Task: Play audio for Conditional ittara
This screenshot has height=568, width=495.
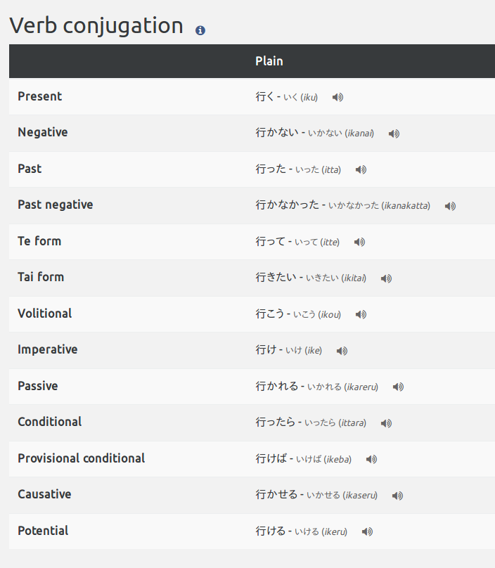Action: (x=386, y=423)
